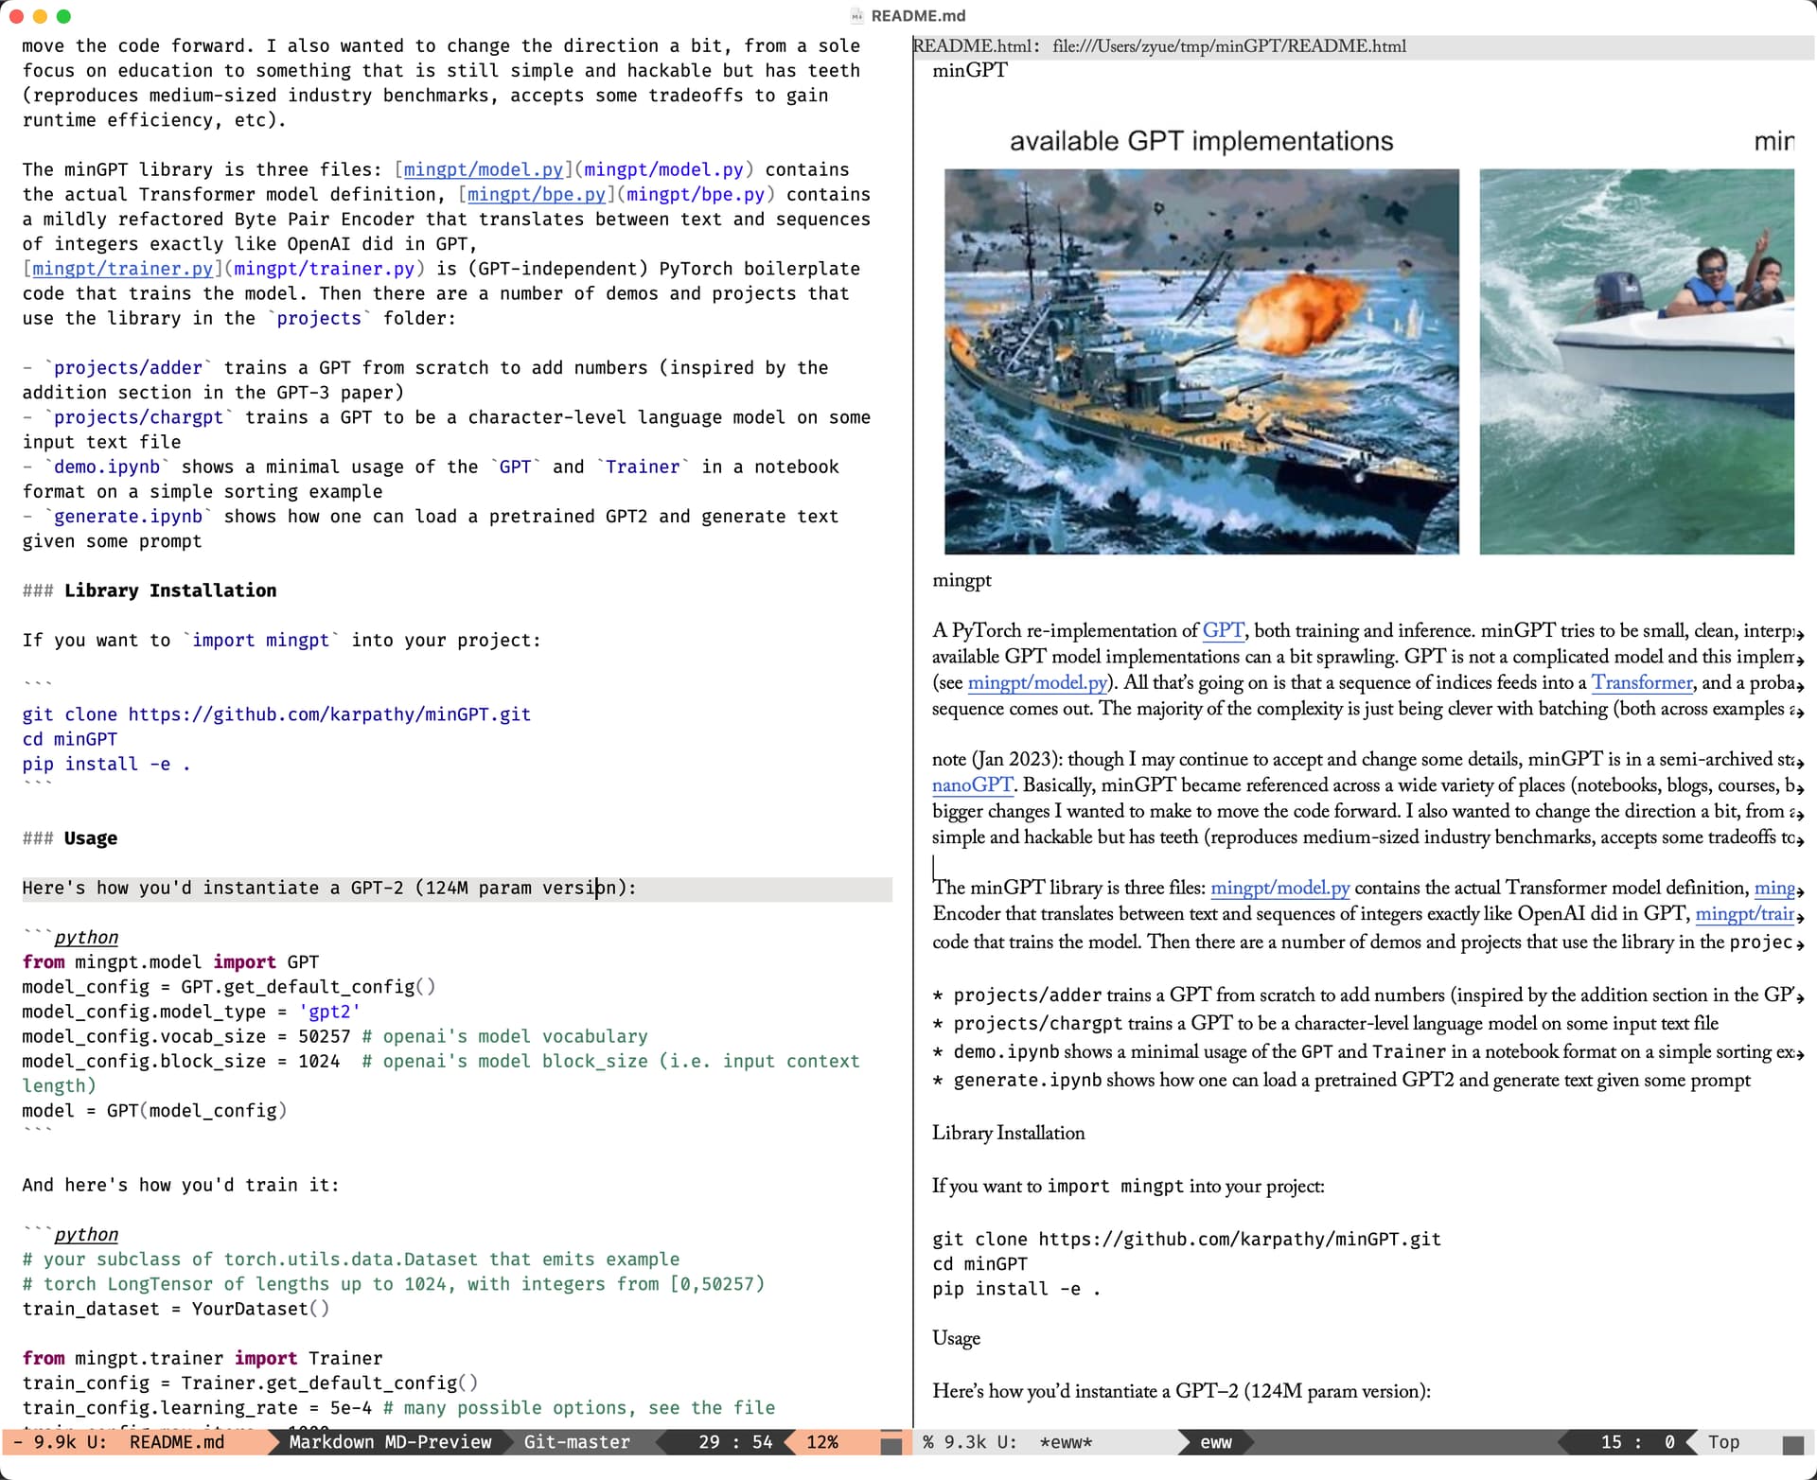Click the green window zoom button

pyautogui.click(x=63, y=16)
